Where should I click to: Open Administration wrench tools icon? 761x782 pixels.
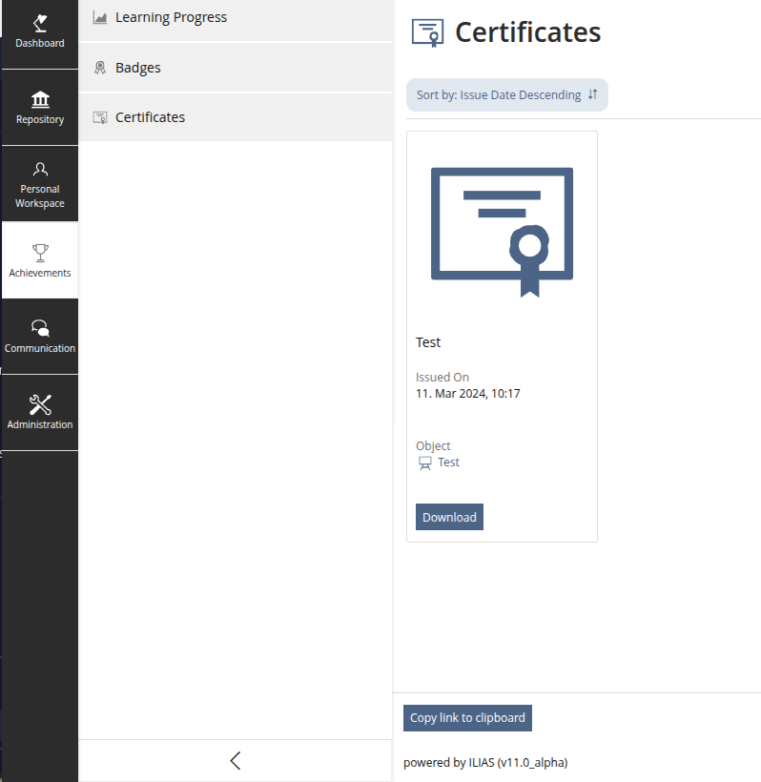click(x=40, y=405)
